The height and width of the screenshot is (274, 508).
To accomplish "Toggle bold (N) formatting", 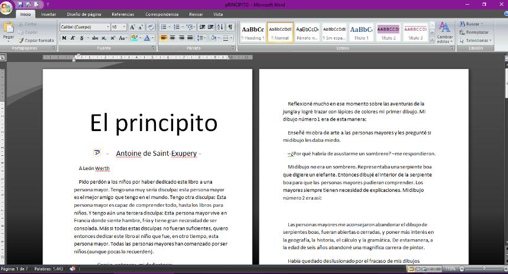I will [x=64, y=38].
